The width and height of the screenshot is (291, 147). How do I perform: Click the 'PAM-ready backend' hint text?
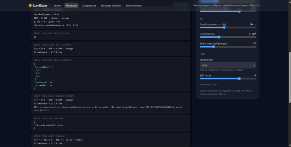coord(221,70)
